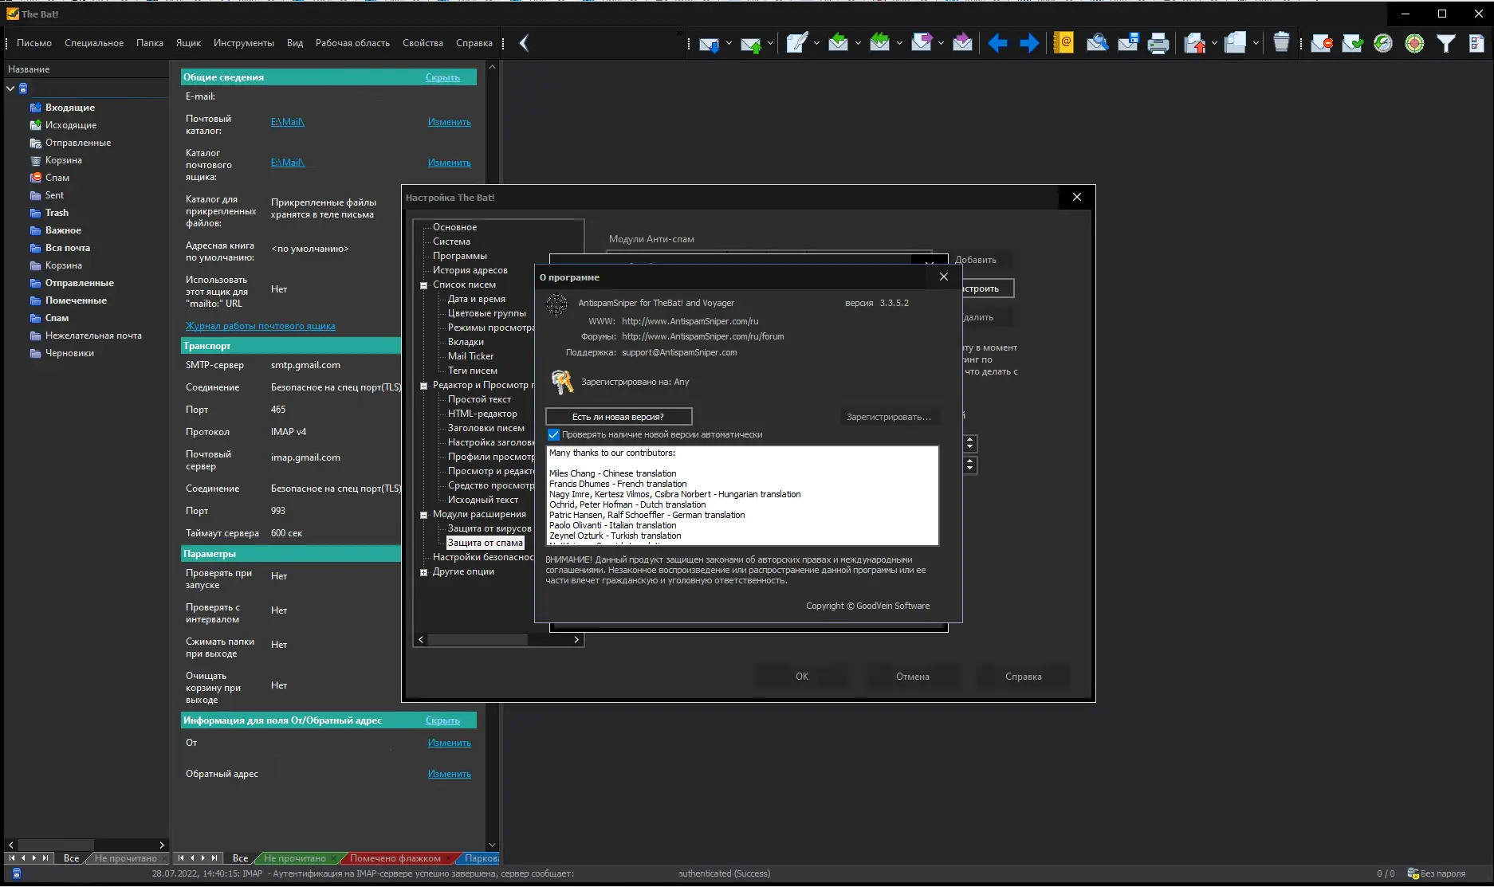Click the Get New Mail envelope icon
The image size is (1494, 887).
tap(709, 44)
